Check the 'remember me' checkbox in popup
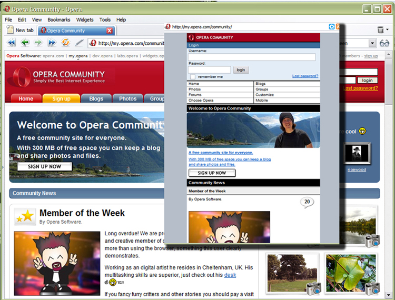395x300 pixels. 193,77
